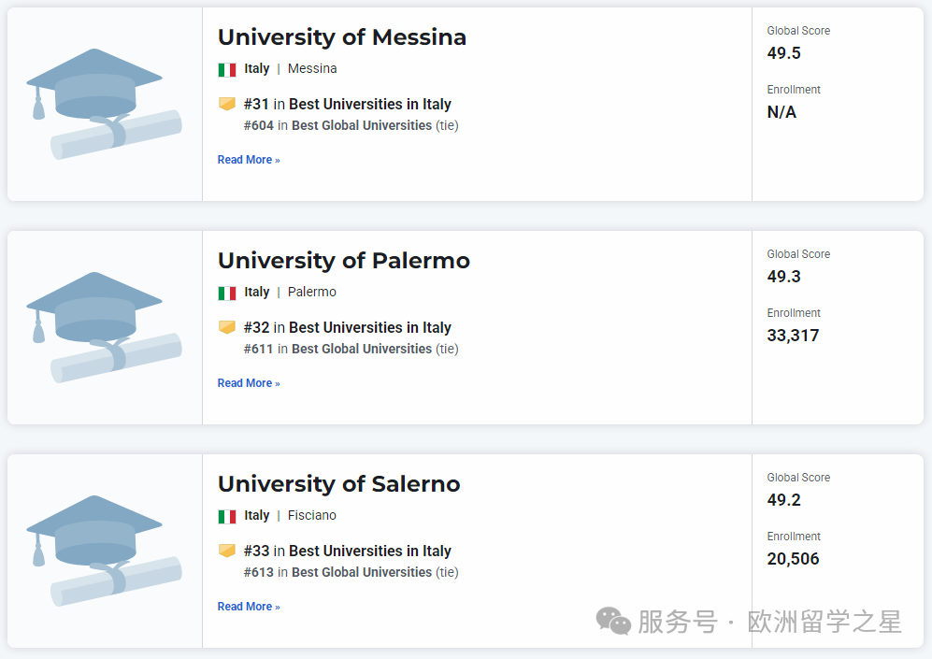Click the University of Messina graduation cap thumbnail
The width and height of the screenshot is (932, 659).
coord(103,104)
